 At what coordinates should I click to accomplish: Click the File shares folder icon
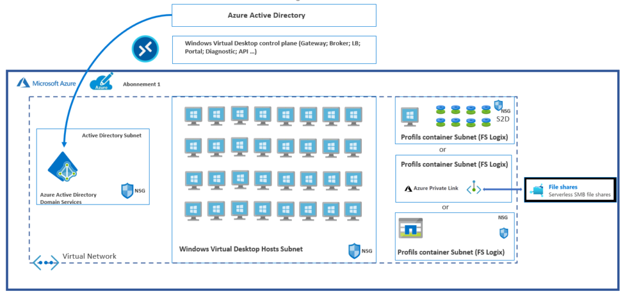(x=537, y=191)
